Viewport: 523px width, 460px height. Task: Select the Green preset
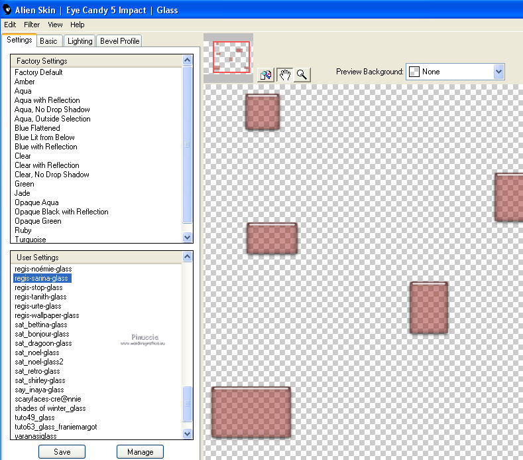(x=25, y=184)
